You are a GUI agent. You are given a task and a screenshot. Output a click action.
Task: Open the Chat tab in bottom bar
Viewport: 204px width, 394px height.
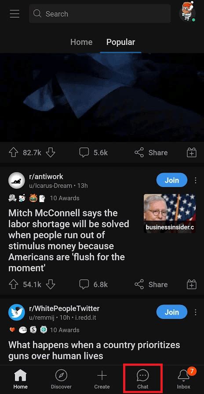(143, 380)
